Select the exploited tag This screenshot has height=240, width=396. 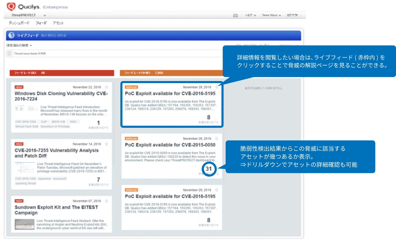click(x=44, y=178)
